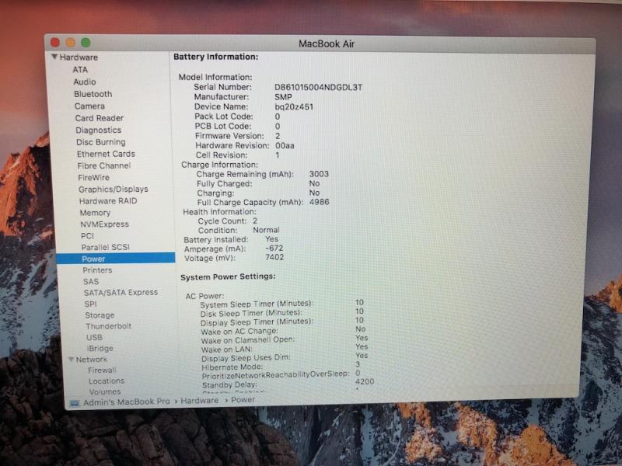The width and height of the screenshot is (622, 466).
Task: Click Admin's MacBook Pro in path bar
Action: coord(127,402)
